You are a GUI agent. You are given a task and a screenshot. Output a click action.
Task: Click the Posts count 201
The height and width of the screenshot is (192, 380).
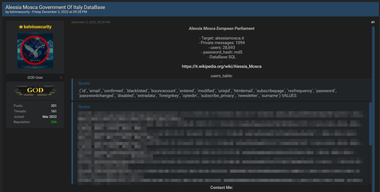[x=54, y=106]
